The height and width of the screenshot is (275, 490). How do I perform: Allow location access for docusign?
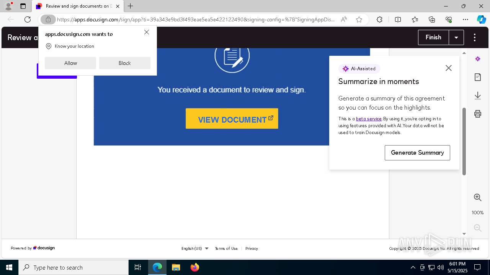[70, 63]
